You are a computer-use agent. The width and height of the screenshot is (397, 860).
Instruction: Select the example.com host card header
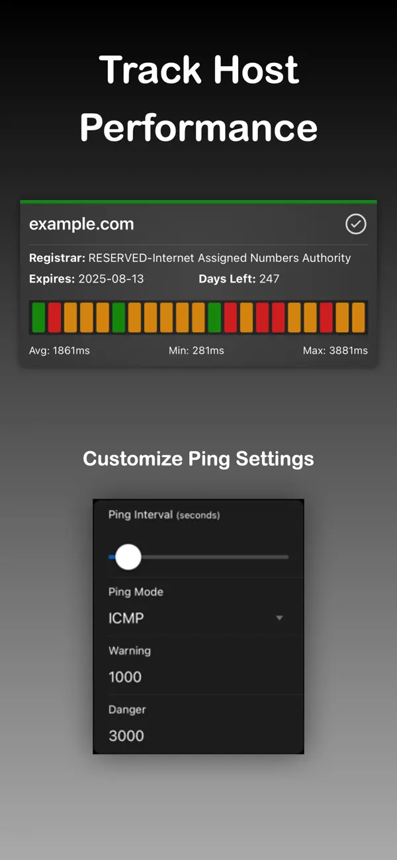[81, 224]
